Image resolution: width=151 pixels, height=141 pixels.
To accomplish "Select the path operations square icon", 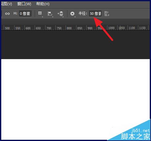I will click(40, 13).
